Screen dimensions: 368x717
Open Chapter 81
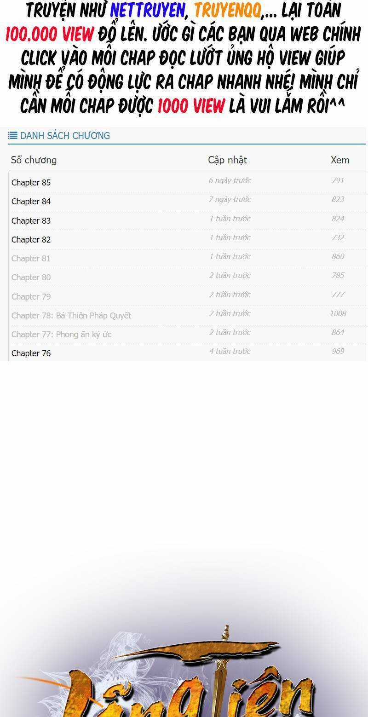click(x=31, y=259)
